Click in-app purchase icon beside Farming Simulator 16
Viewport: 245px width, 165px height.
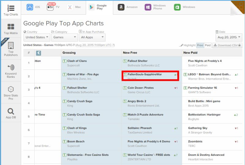pos(185,88)
